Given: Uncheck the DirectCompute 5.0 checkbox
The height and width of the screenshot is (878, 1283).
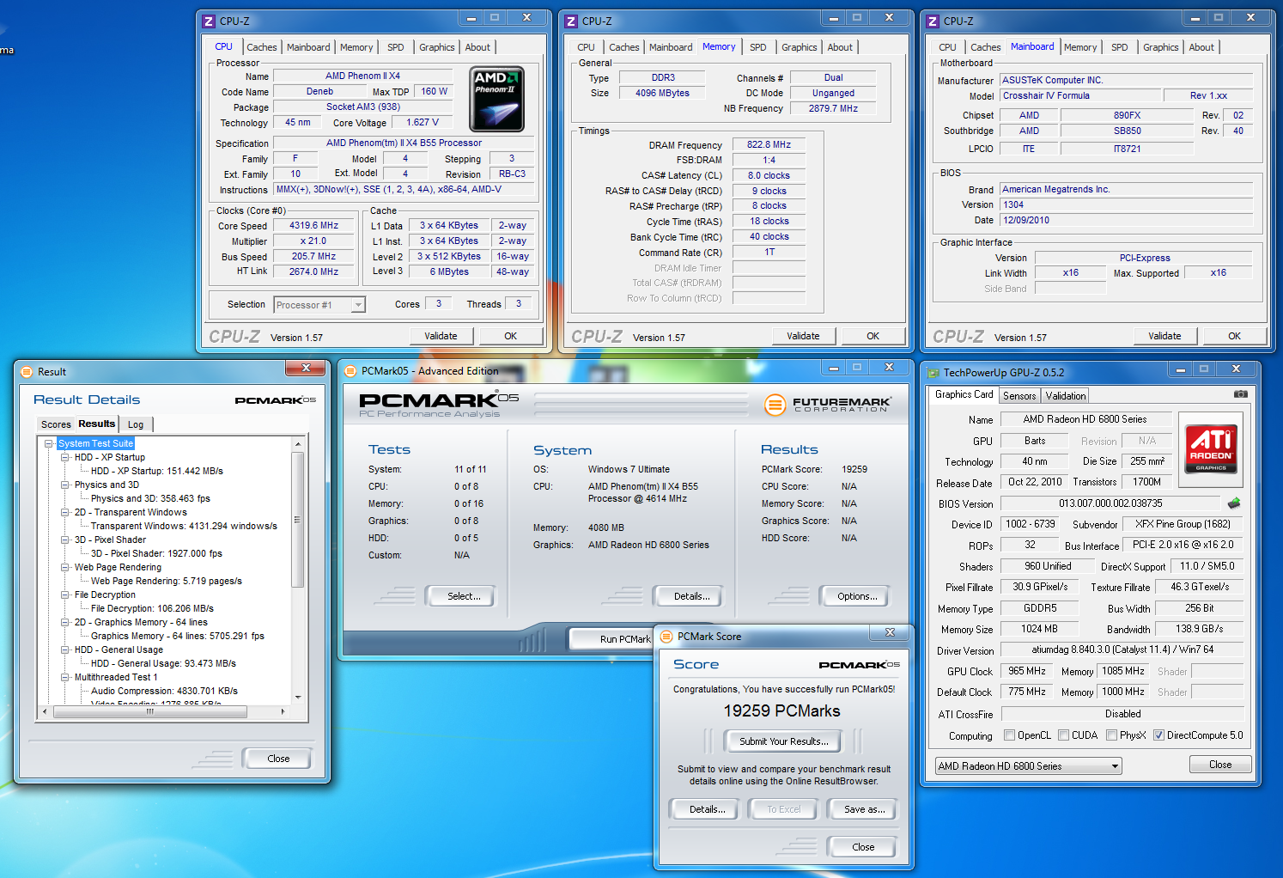Looking at the screenshot, I should pos(1158,735).
